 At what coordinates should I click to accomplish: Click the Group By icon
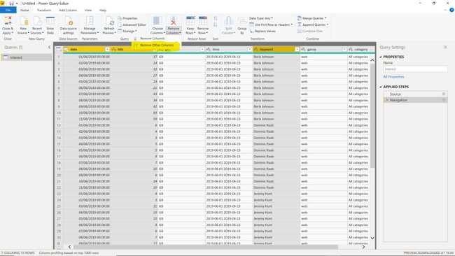pyautogui.click(x=242, y=21)
